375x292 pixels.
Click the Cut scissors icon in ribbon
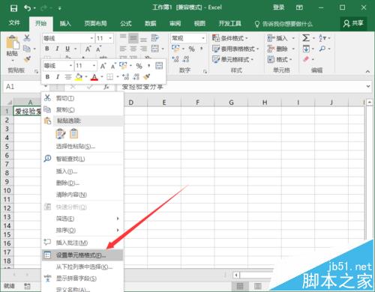pos(27,38)
